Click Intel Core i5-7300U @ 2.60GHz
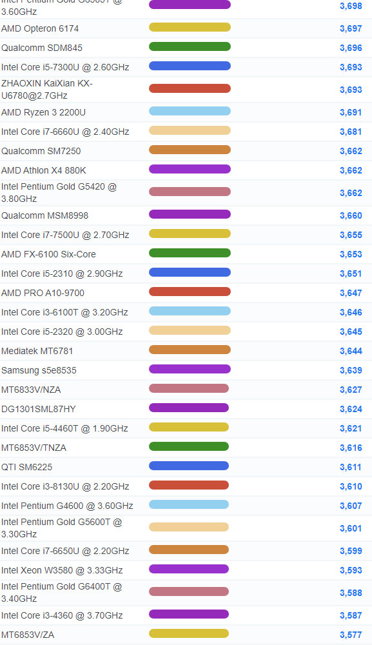 (65, 67)
